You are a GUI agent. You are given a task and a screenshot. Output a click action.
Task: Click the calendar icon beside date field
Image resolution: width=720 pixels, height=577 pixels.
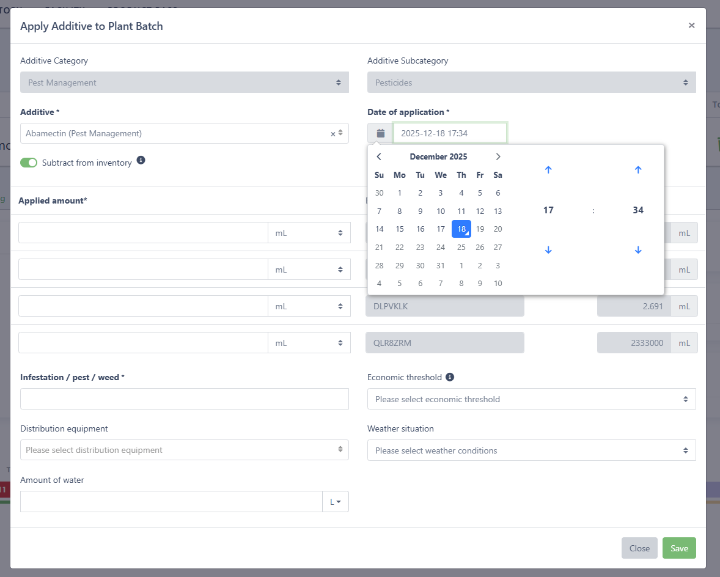coord(380,133)
